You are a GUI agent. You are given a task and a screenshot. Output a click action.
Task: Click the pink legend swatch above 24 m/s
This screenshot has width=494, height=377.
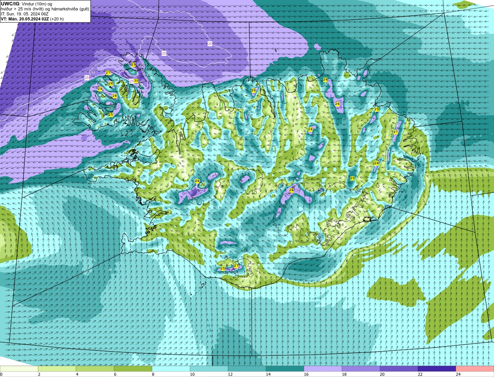[x=475, y=369]
